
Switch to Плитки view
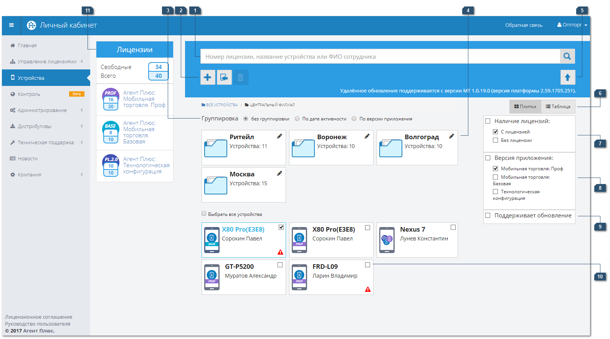(525, 107)
